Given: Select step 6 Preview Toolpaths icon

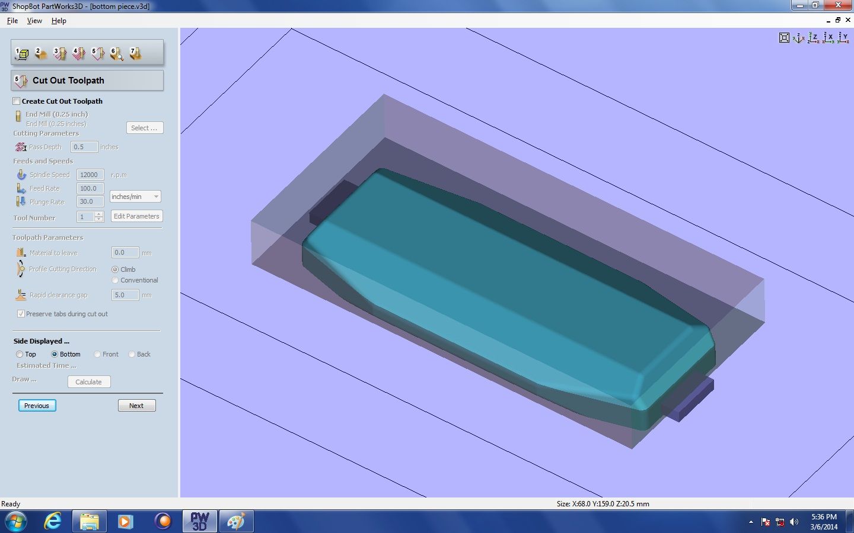Looking at the screenshot, I should click(x=116, y=53).
